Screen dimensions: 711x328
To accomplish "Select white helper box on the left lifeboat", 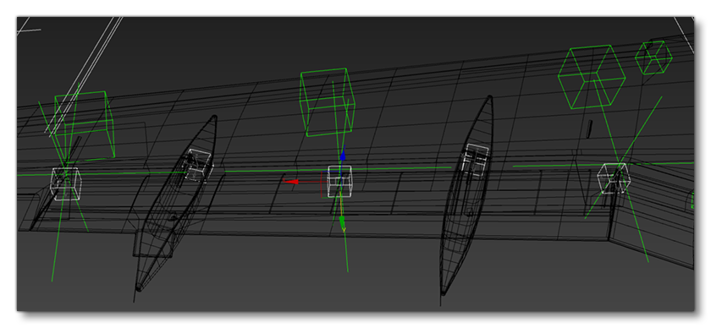I will (x=199, y=165).
